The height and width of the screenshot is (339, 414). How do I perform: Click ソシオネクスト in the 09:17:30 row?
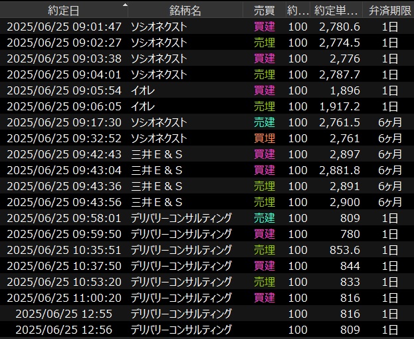tap(159, 122)
